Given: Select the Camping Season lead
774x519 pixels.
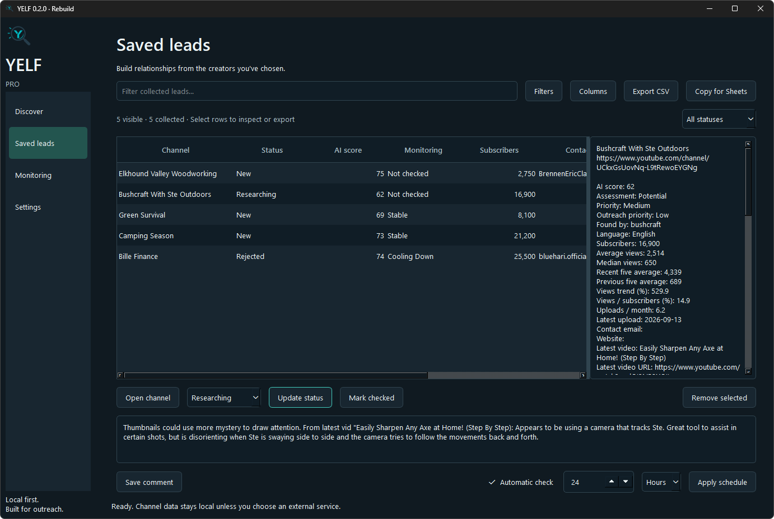Looking at the screenshot, I should coord(352,235).
